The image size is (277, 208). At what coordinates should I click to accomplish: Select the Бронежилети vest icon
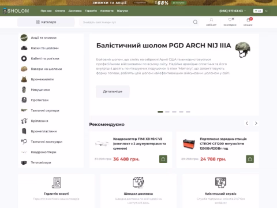(24, 79)
